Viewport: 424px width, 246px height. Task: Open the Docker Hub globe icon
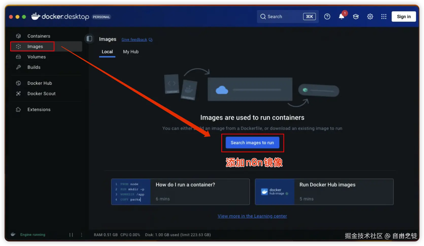tap(18, 83)
